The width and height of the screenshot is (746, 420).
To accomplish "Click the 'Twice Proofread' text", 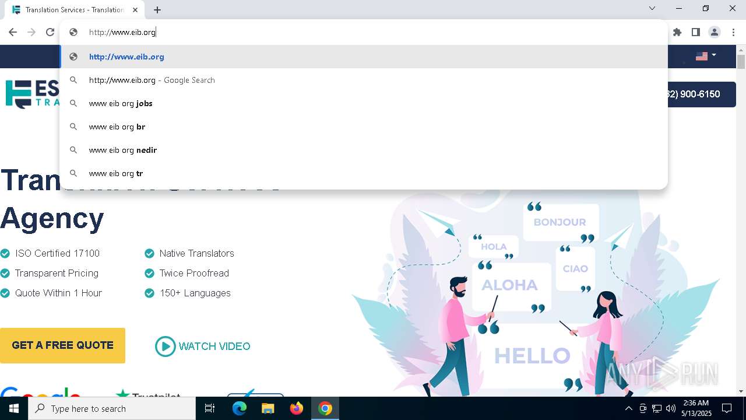I will tap(194, 273).
